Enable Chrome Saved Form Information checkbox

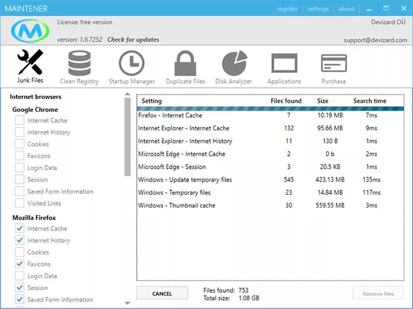click(x=19, y=191)
